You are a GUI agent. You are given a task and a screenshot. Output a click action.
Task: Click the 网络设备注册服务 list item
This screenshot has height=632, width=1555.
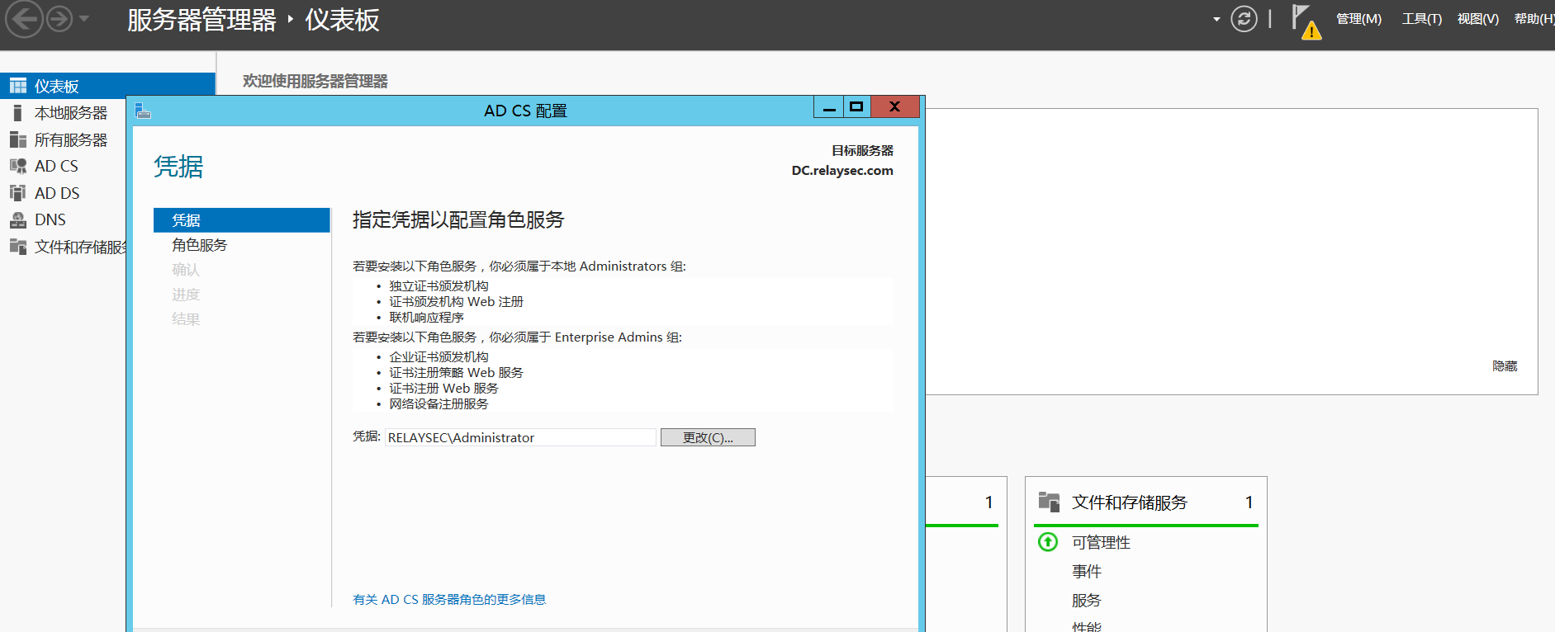click(x=439, y=404)
